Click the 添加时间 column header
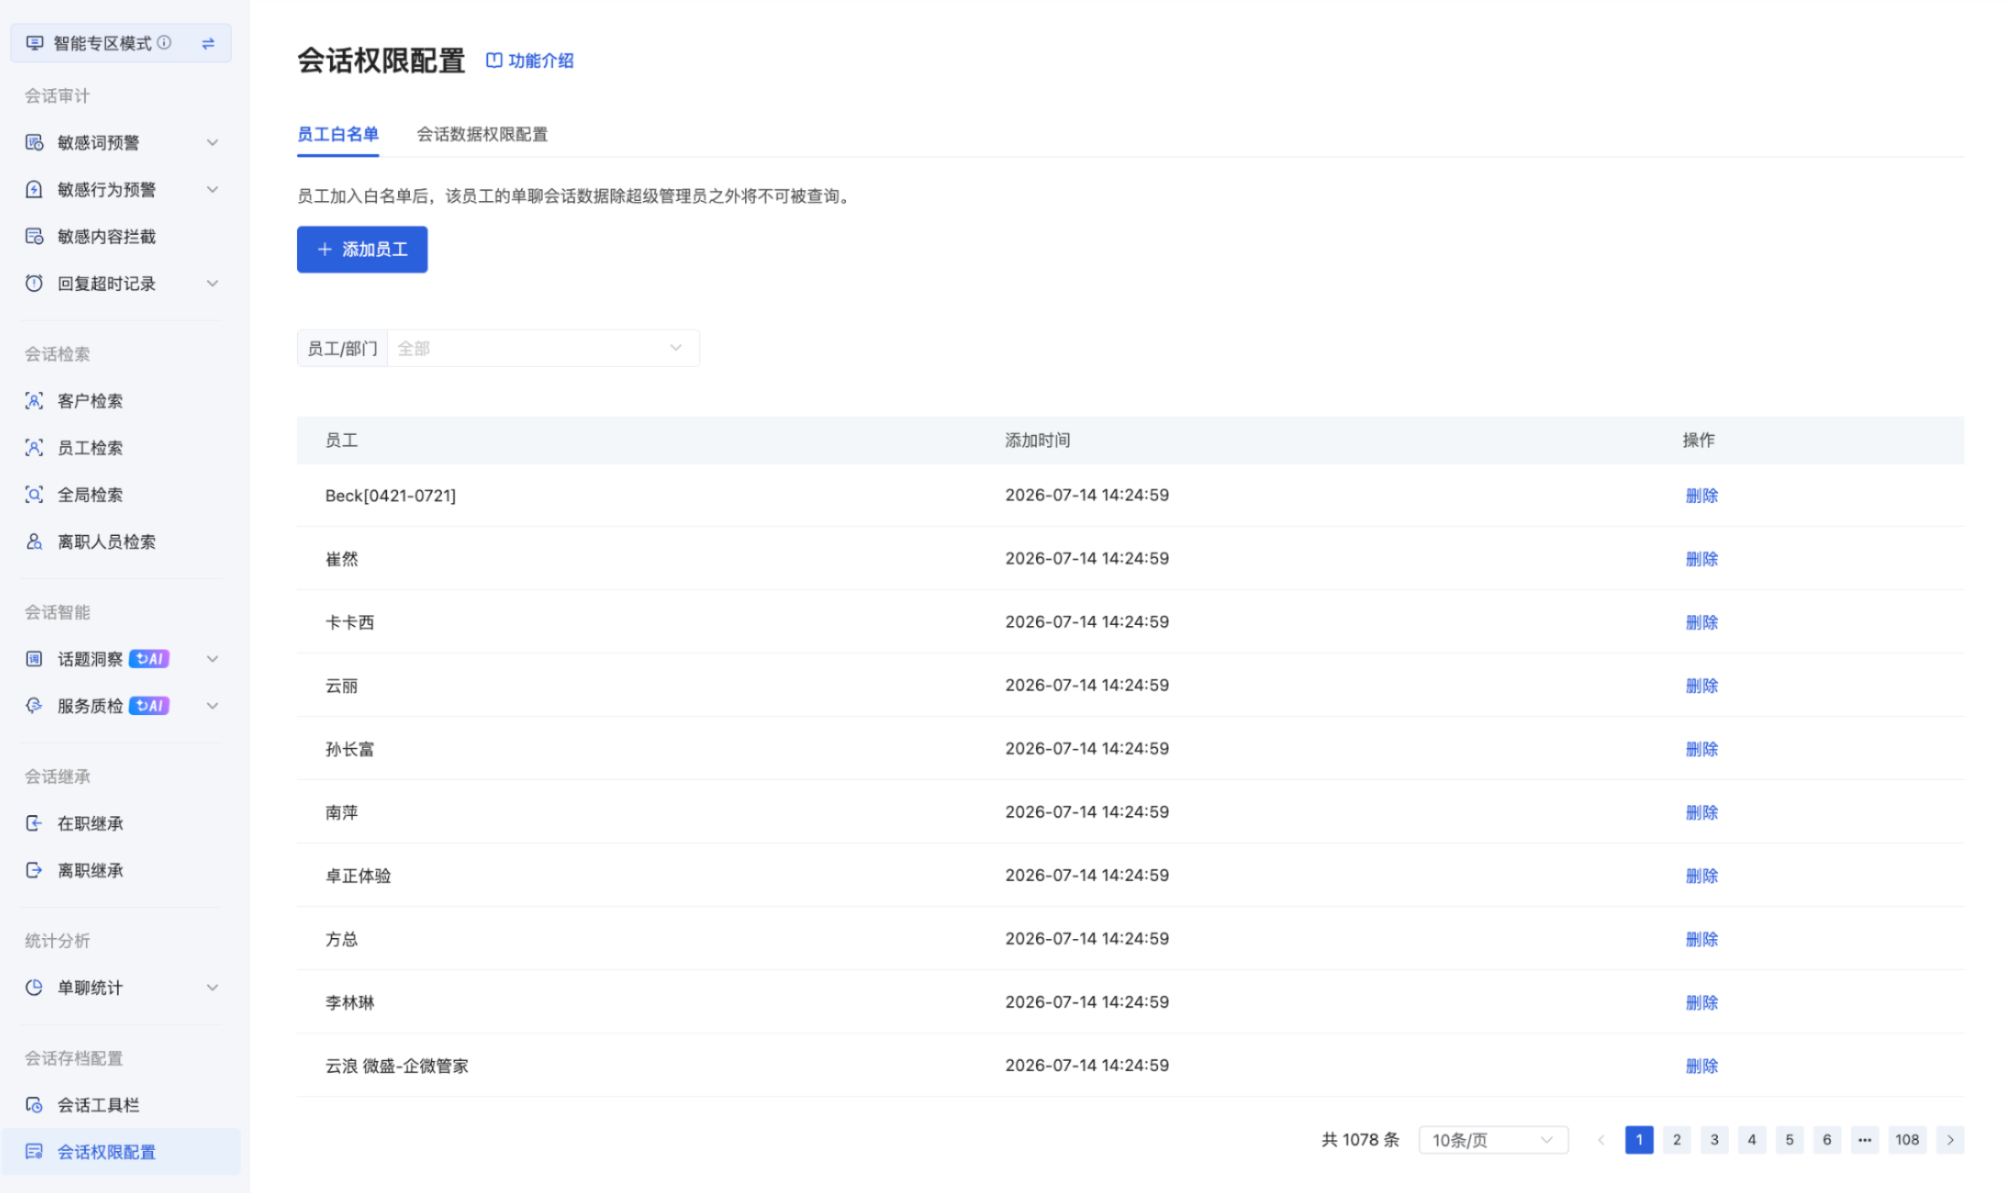The height and width of the screenshot is (1193, 2010). pyautogui.click(x=1037, y=440)
